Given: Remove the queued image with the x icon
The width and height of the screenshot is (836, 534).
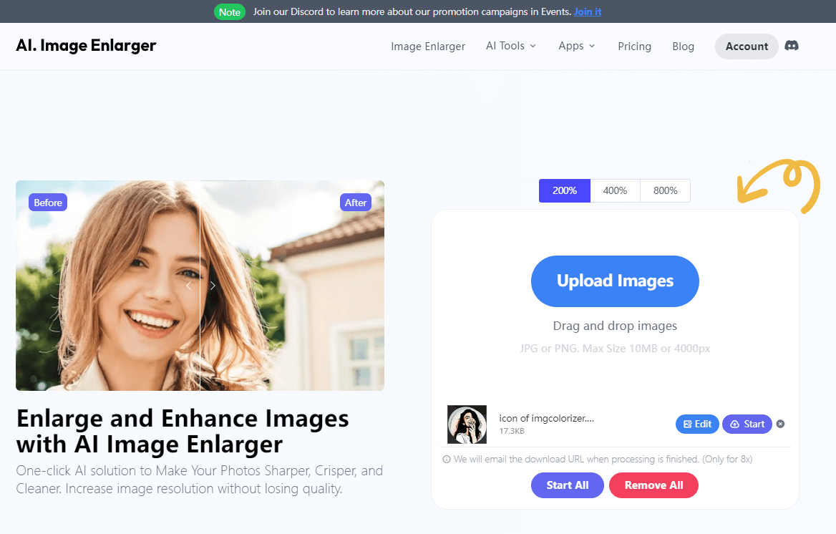Looking at the screenshot, I should pyautogui.click(x=780, y=424).
